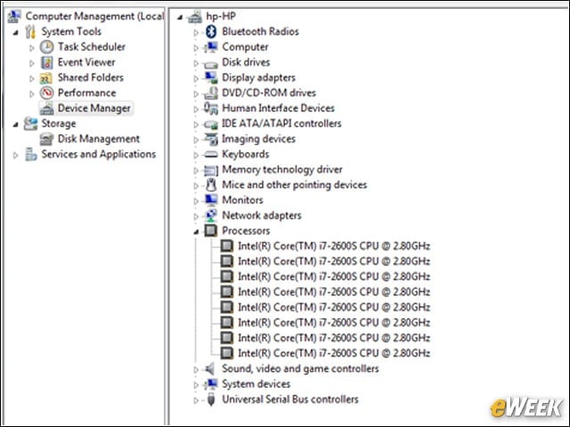Click the Computer Management root icon
Image resolution: width=570 pixels, height=427 pixels.
tap(14, 16)
